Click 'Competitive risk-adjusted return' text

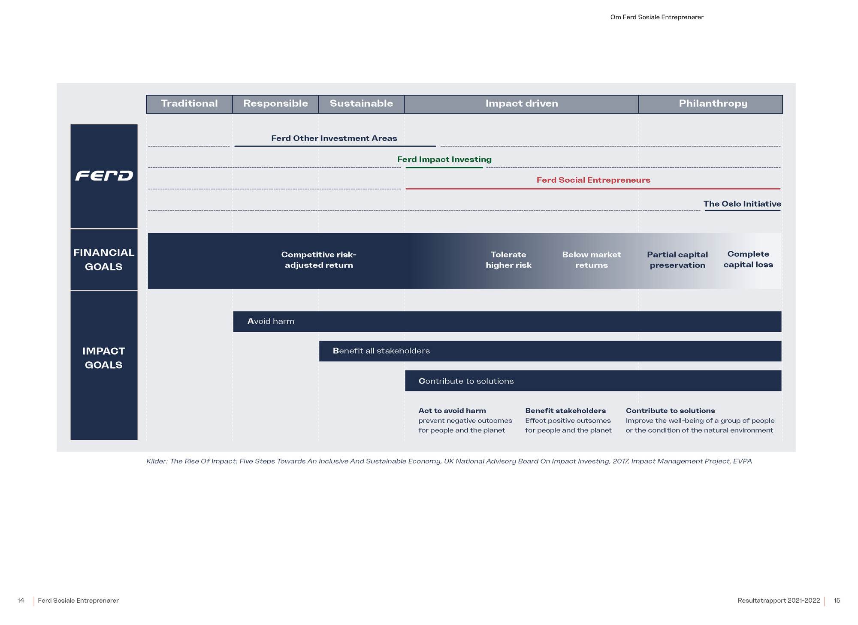pos(319,260)
